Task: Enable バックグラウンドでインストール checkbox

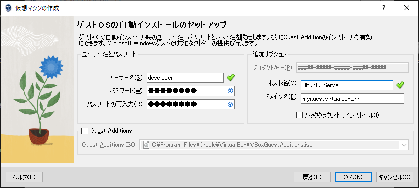Action: 299,115
